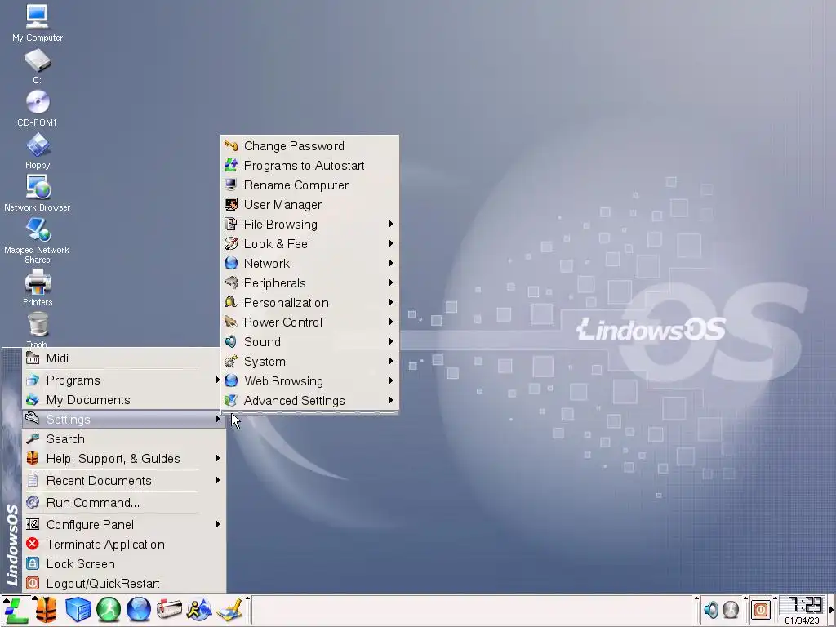Click the red power logout tray button
Screen dimensions: 836x627
[761, 609]
